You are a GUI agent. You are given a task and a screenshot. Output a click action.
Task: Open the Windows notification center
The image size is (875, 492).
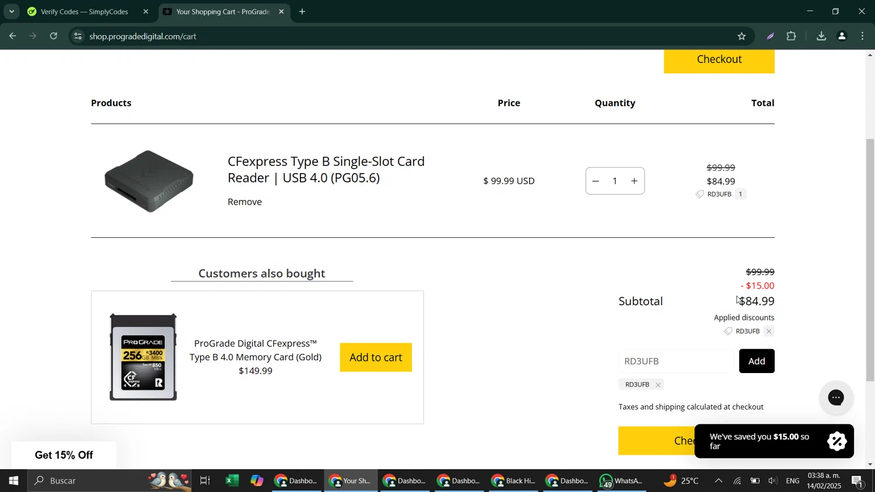click(x=858, y=481)
